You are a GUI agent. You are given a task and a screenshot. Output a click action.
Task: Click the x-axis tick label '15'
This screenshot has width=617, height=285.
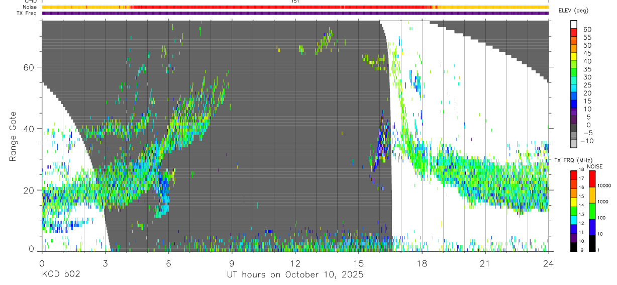(359, 263)
